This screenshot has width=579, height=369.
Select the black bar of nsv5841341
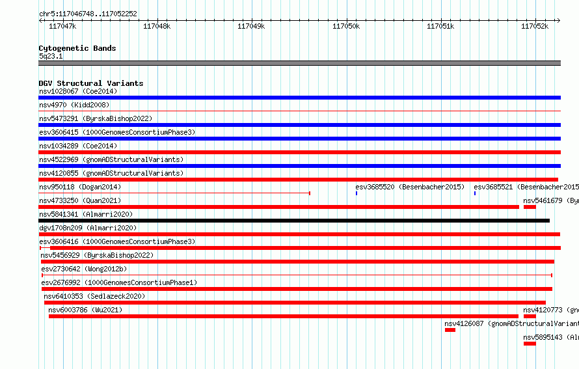point(294,221)
